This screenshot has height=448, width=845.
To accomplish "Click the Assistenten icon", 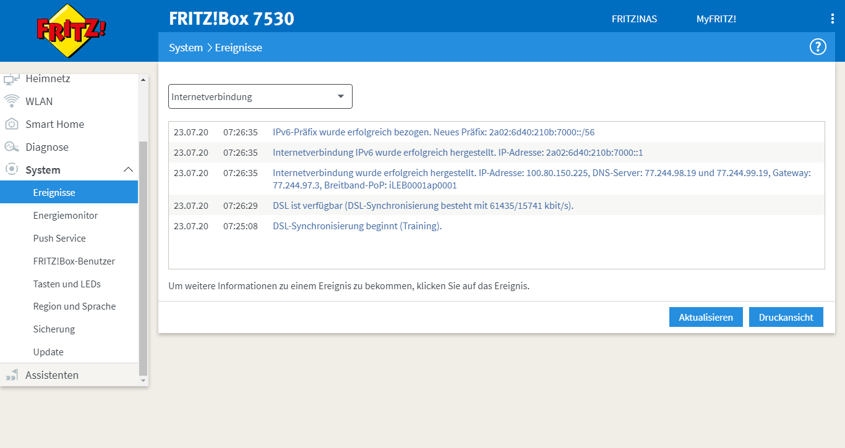I will click(12, 375).
